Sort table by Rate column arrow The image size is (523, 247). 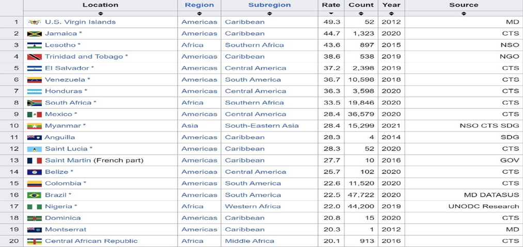(x=331, y=13)
